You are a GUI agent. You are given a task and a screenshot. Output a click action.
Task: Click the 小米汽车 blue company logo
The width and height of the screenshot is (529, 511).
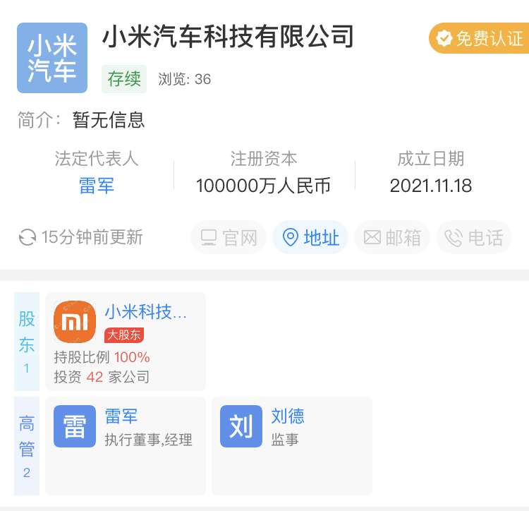tap(52, 58)
